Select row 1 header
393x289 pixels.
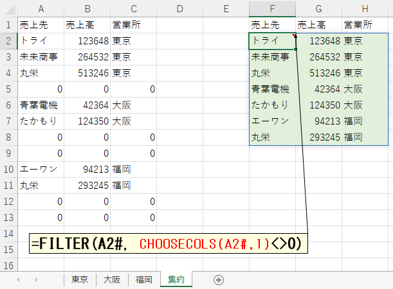[x=8, y=25]
